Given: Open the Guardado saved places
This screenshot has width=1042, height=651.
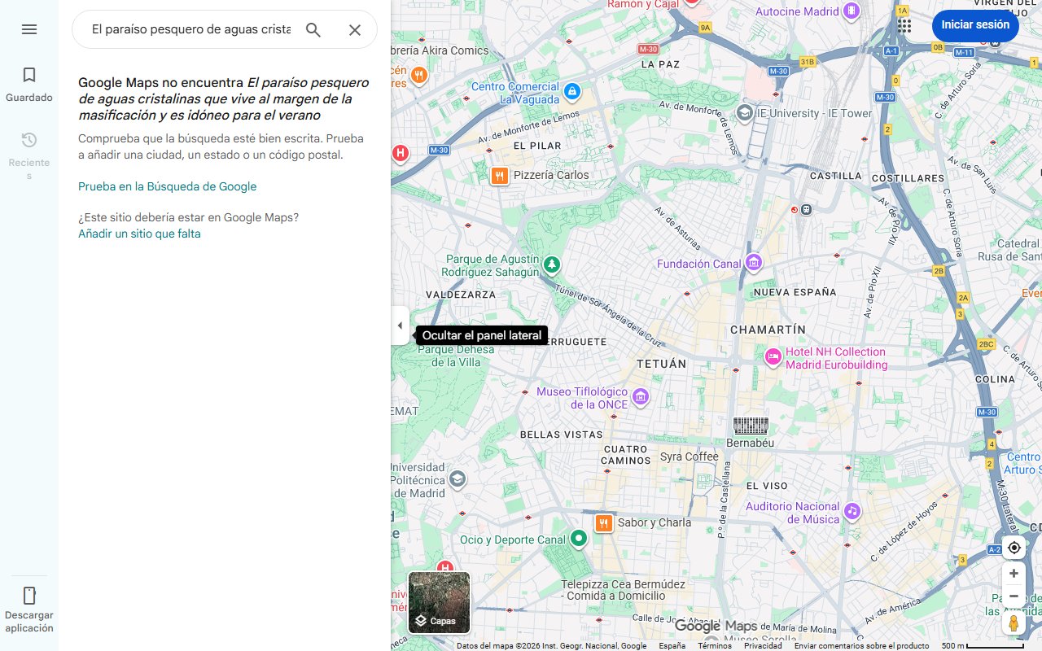Looking at the screenshot, I should [x=29, y=85].
